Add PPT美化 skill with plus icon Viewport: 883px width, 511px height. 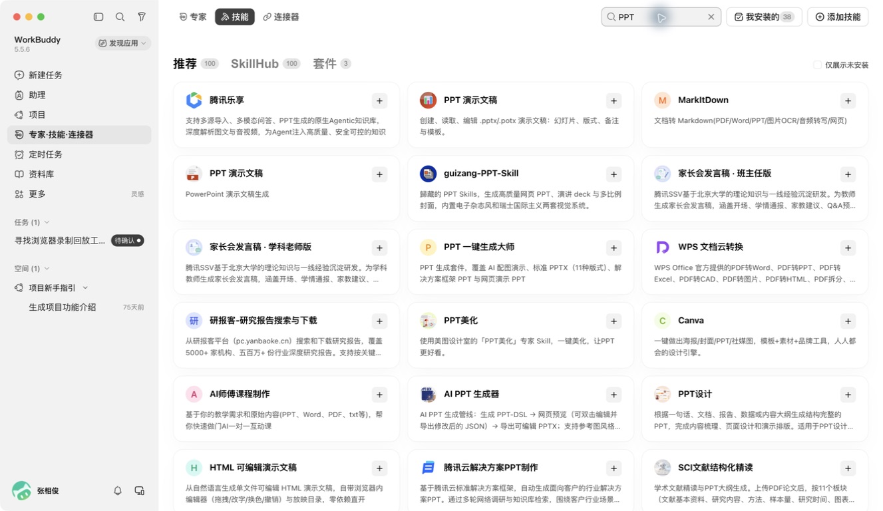(614, 321)
